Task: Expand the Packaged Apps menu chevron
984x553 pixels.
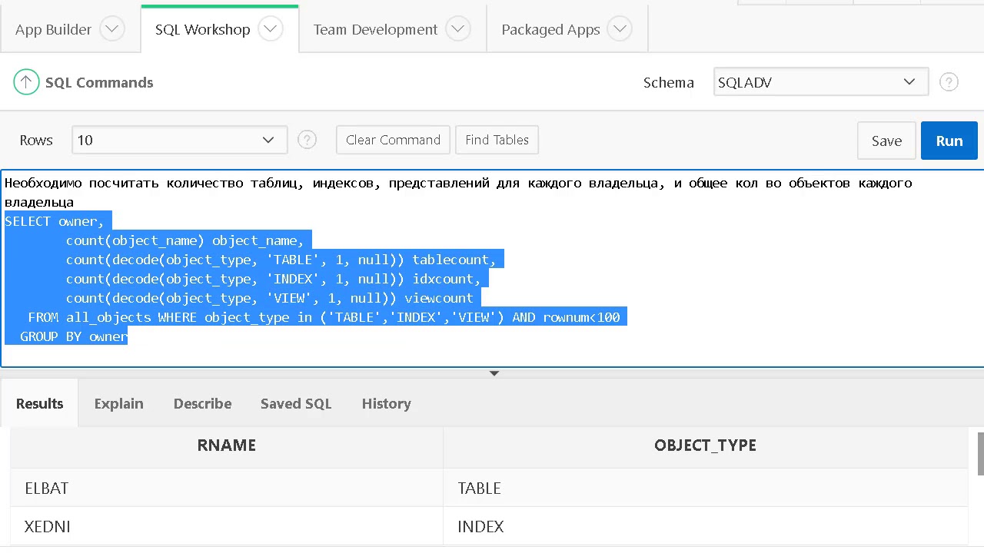Action: click(x=620, y=29)
